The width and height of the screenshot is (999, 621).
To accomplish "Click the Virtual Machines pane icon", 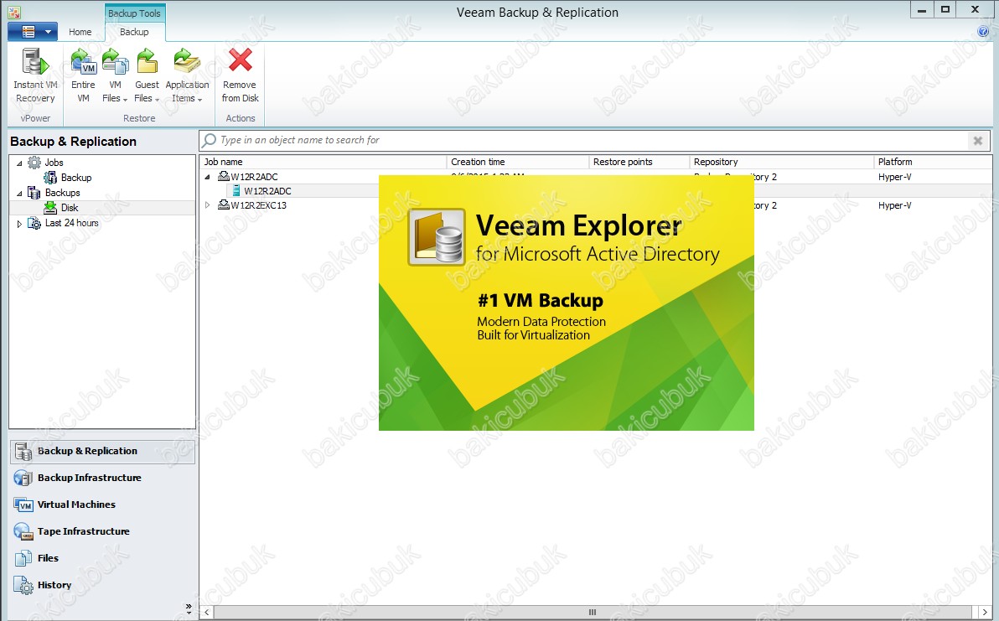I will 23,505.
